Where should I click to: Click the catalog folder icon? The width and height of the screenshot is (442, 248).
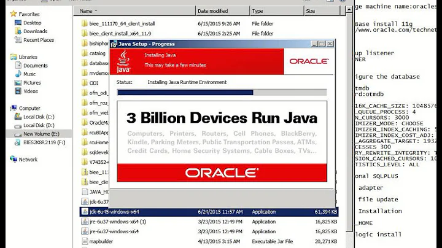pyautogui.click(x=85, y=53)
